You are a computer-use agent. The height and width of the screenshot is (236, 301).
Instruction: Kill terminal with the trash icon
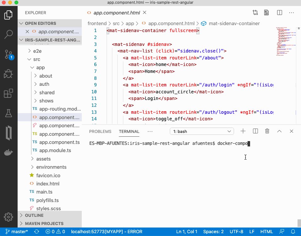click(x=267, y=131)
